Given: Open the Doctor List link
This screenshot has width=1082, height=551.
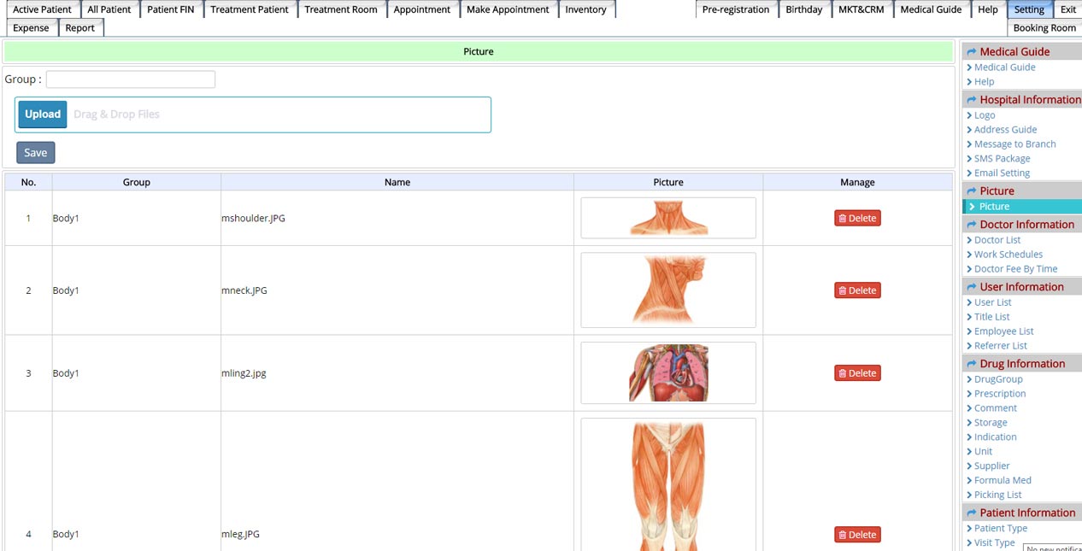Looking at the screenshot, I should (x=997, y=240).
